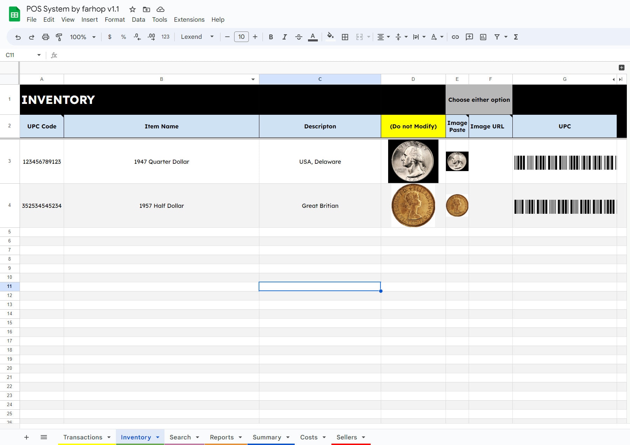Click the Share document cloud icon
The image size is (630, 445).
pyautogui.click(x=160, y=9)
